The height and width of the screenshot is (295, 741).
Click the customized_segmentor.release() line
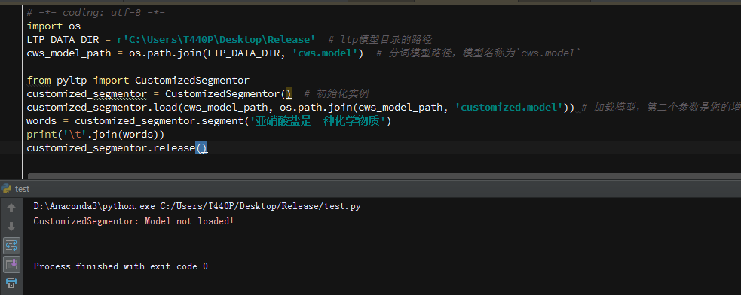tap(117, 148)
